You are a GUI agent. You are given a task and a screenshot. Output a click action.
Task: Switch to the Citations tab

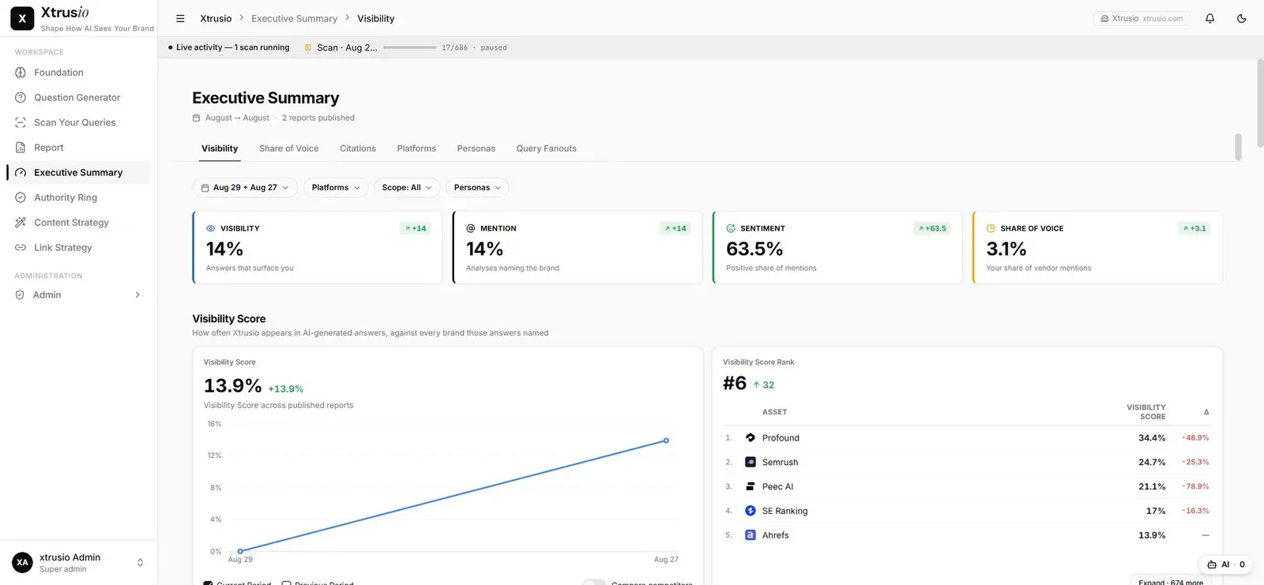coord(358,148)
